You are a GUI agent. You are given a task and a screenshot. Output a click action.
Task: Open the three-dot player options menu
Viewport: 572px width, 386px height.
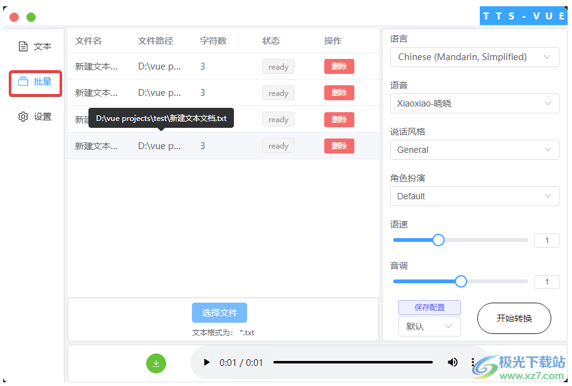473,362
